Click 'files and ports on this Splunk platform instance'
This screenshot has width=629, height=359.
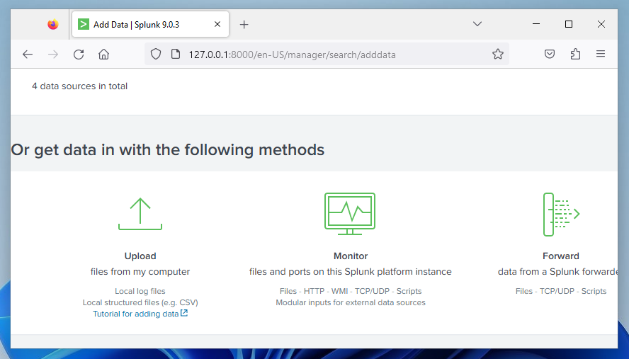click(x=350, y=272)
